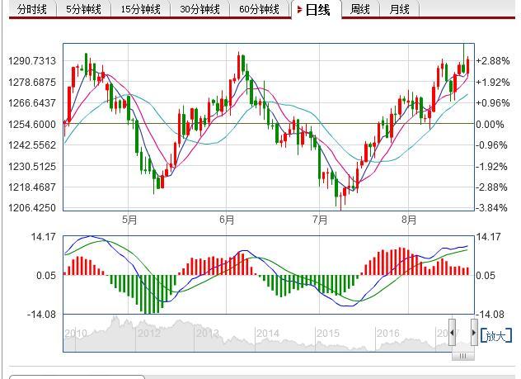Switch to the 分时线 tab
Viewport: 521px width, 379px height.
coord(31,10)
